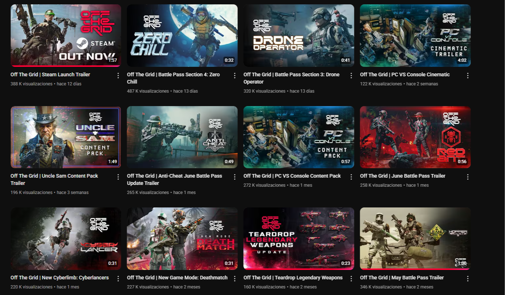505x295 pixels.
Task: Click the 4:02 duration badge
Action: click(462, 60)
